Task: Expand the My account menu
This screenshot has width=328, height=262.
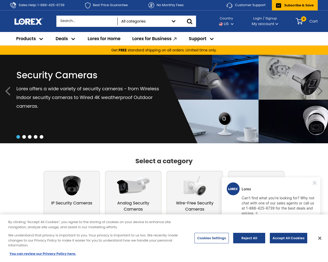Action: click(x=265, y=24)
